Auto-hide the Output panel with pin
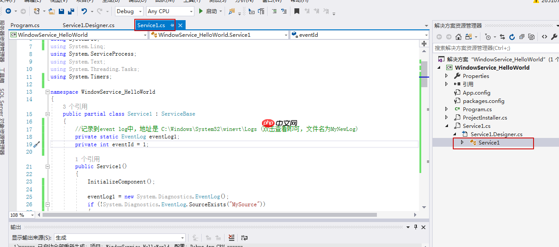The height and width of the screenshot is (247, 559). (416, 227)
